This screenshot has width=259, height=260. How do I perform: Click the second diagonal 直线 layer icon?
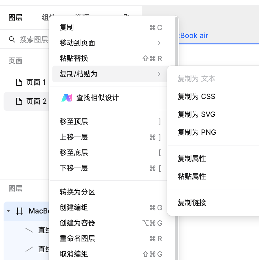pos(30,249)
